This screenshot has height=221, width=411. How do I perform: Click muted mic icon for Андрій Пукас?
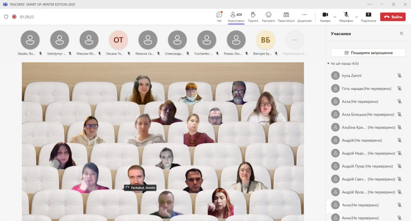click(399, 166)
